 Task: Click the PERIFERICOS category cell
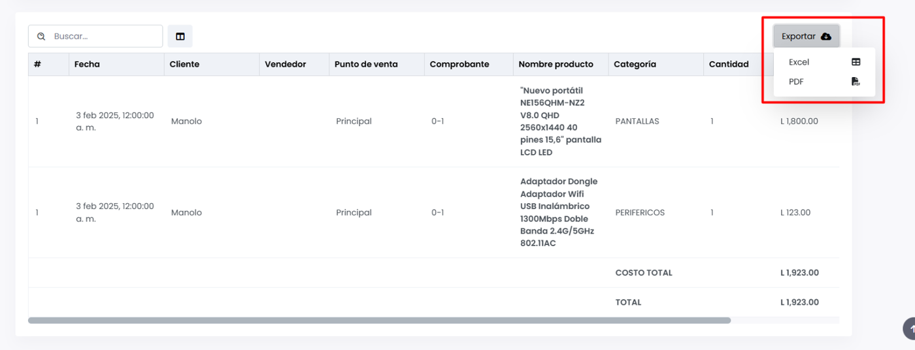click(640, 213)
